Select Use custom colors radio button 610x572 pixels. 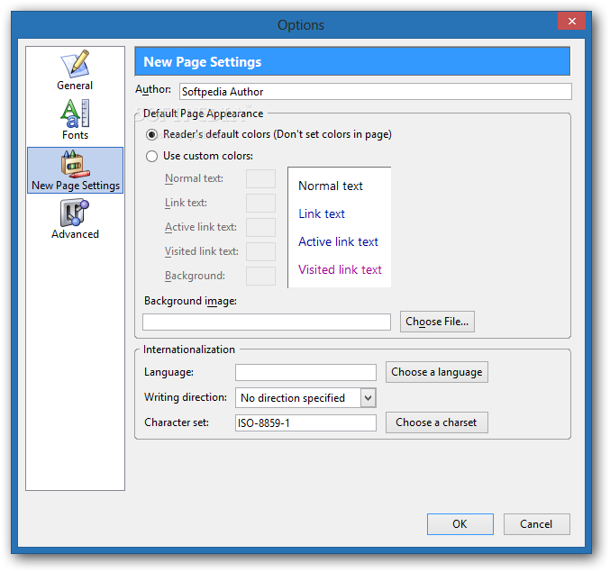[x=151, y=157]
